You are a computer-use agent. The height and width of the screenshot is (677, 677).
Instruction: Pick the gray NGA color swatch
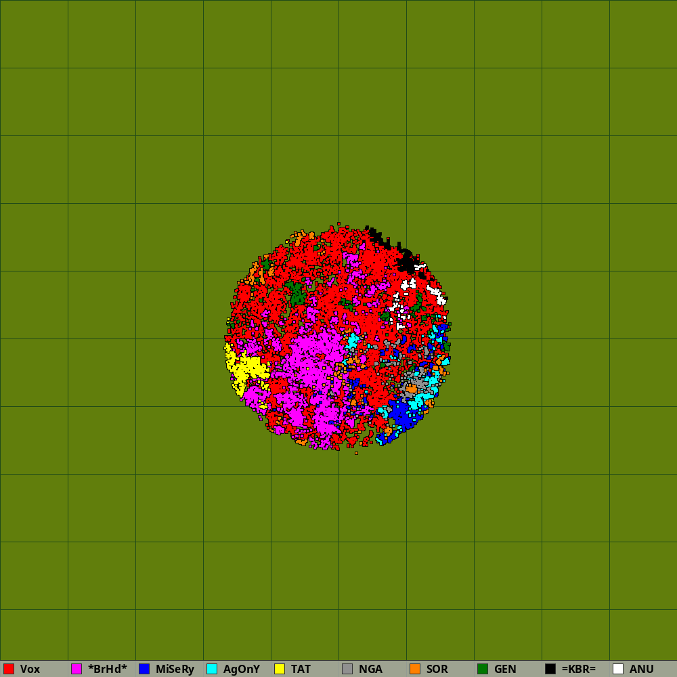347,669
